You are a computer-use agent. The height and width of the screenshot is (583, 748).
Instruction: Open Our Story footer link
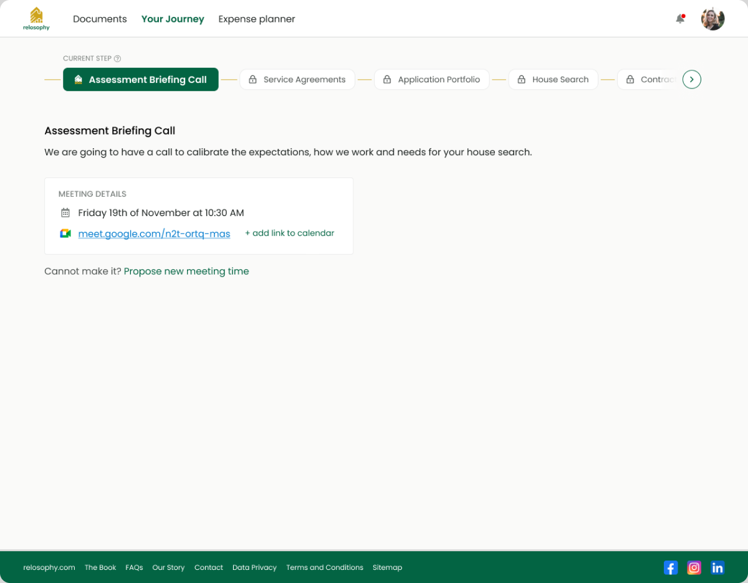coord(168,567)
